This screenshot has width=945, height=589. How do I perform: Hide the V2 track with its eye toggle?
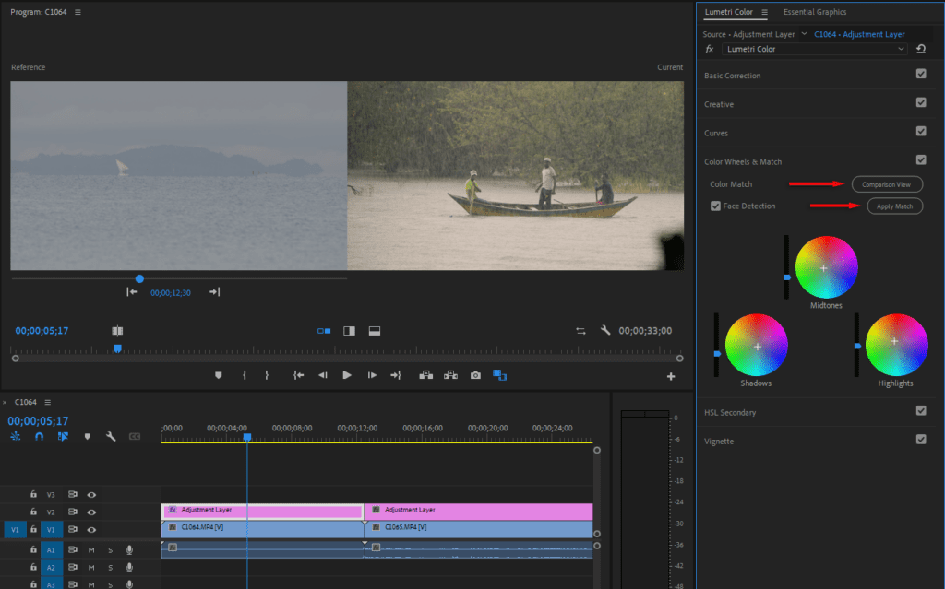click(90, 512)
